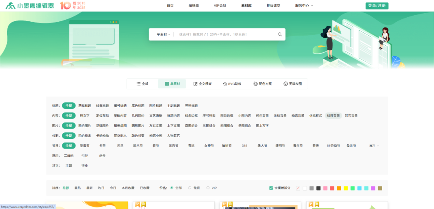Viewport: 434px width, 209px height.
Task: Click the 小墨鹰编辑器 logo
Action: pyautogui.click(x=30, y=6)
